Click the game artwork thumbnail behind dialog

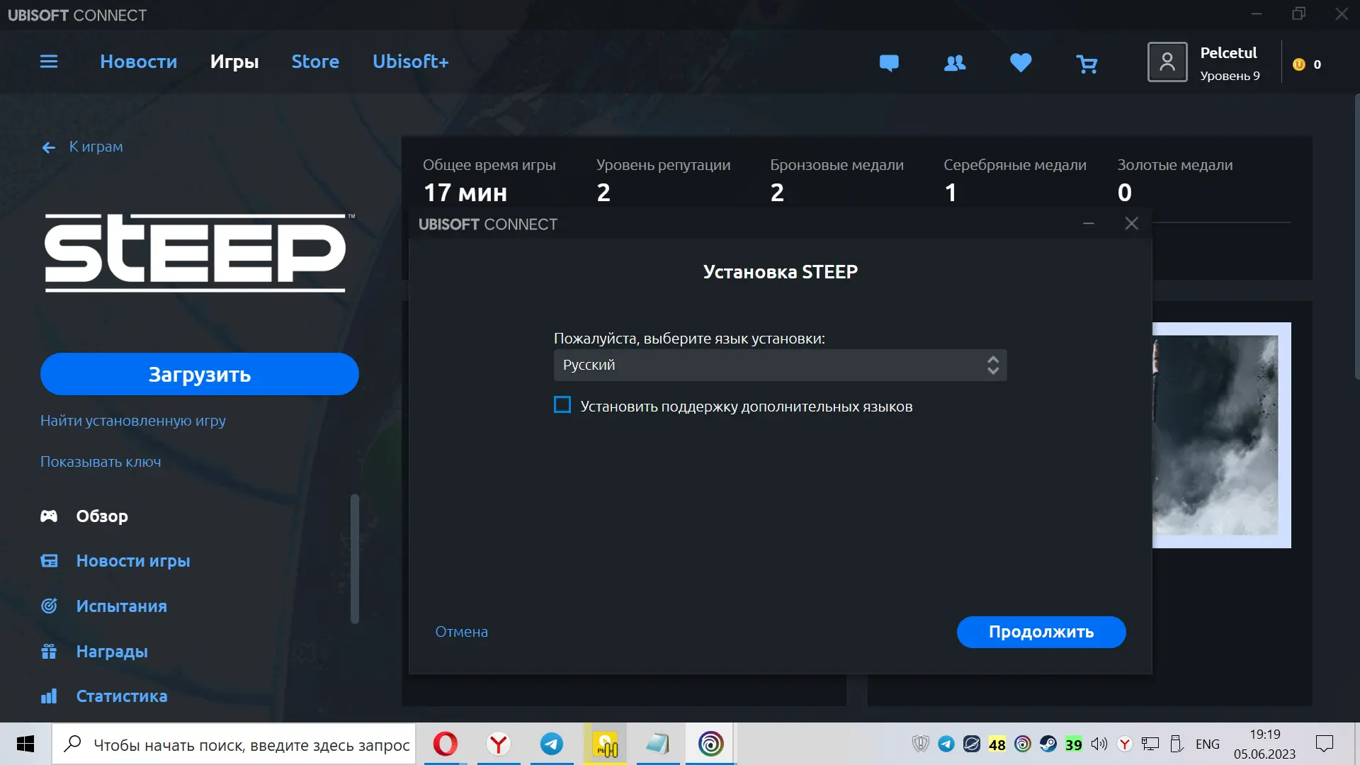1221,435
